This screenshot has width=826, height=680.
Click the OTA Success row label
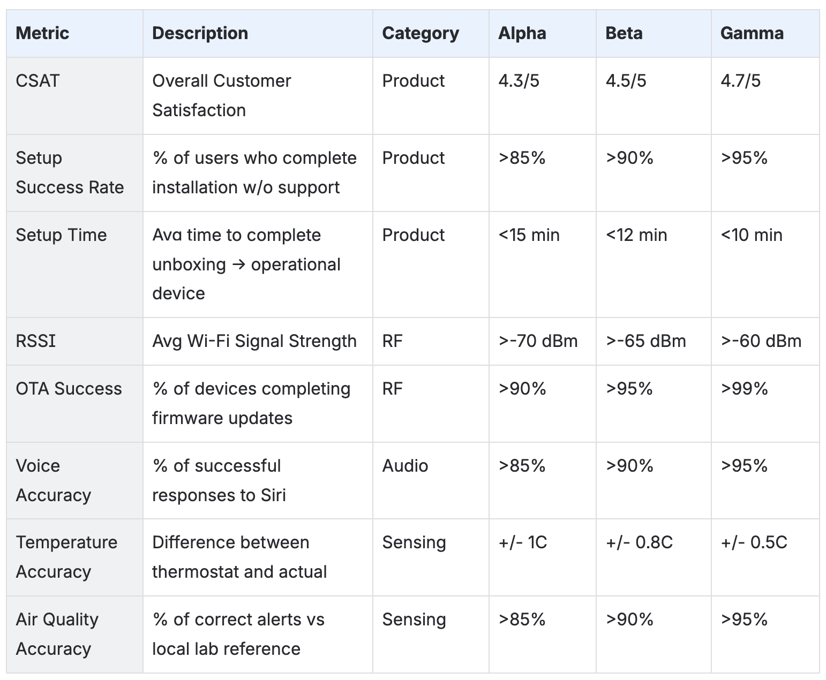[69, 389]
